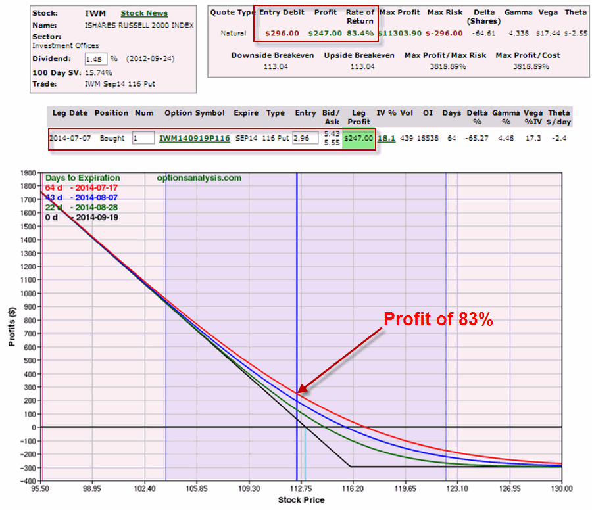Select the 64 d 2014-07-17 legend entry
The image size is (592, 510).
[x=81, y=188]
